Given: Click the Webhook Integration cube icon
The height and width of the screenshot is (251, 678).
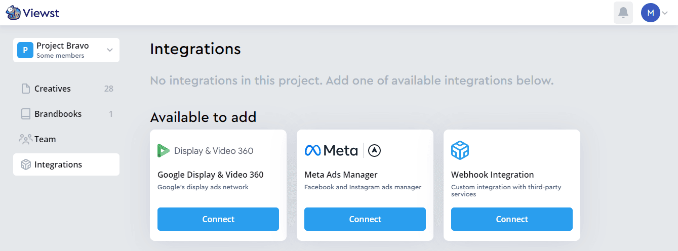Looking at the screenshot, I should tap(460, 150).
